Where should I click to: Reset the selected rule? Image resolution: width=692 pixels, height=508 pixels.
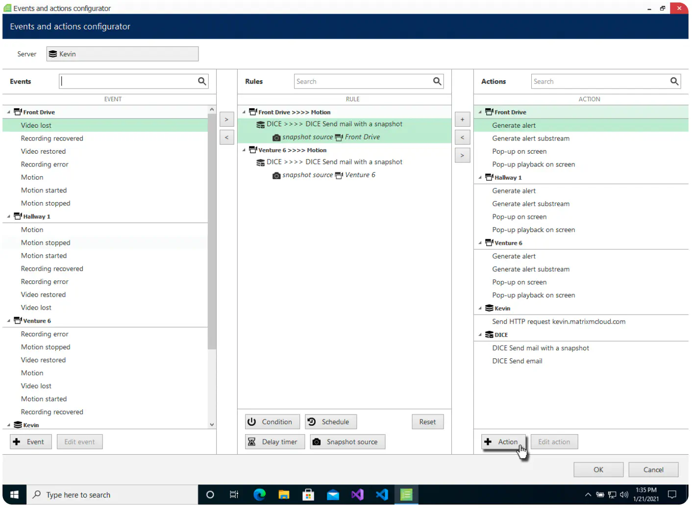(427, 422)
